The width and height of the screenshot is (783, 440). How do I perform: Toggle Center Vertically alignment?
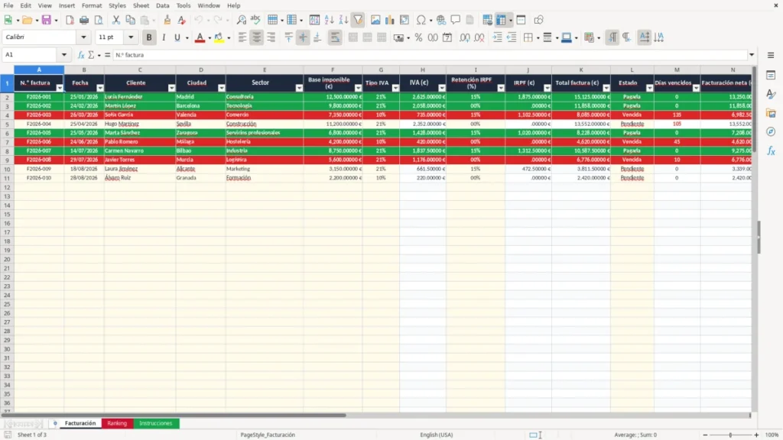(x=303, y=37)
